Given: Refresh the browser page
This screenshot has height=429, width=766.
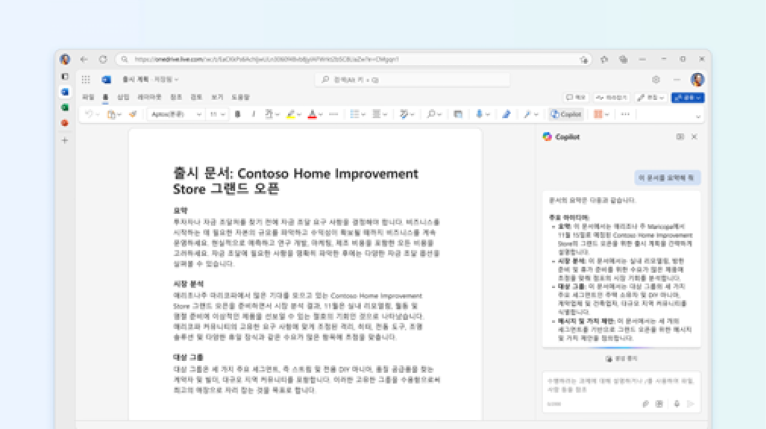Looking at the screenshot, I should pyautogui.click(x=103, y=59).
